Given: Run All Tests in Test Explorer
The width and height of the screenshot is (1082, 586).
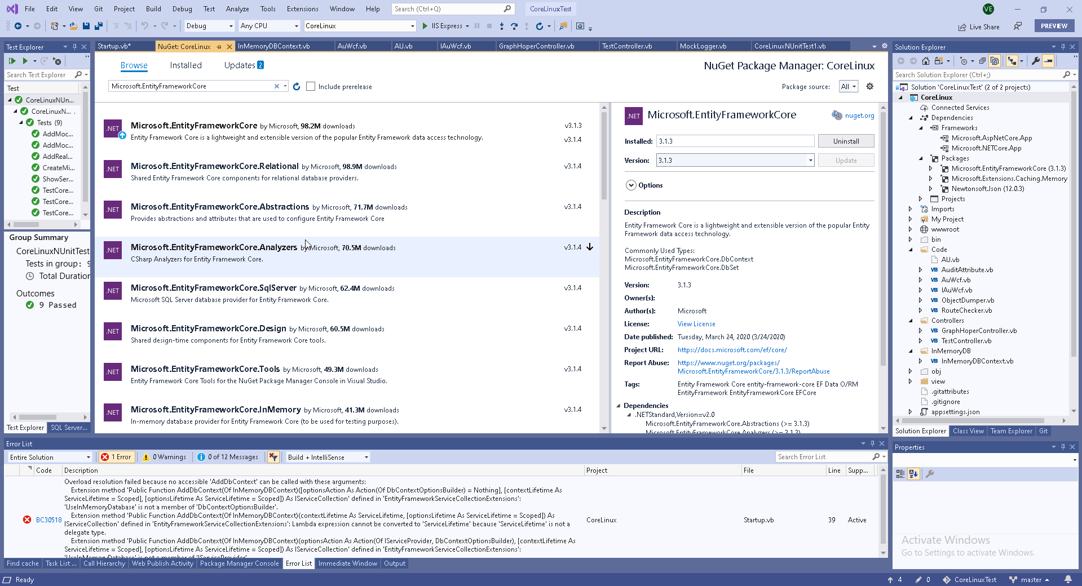Looking at the screenshot, I should (12, 61).
